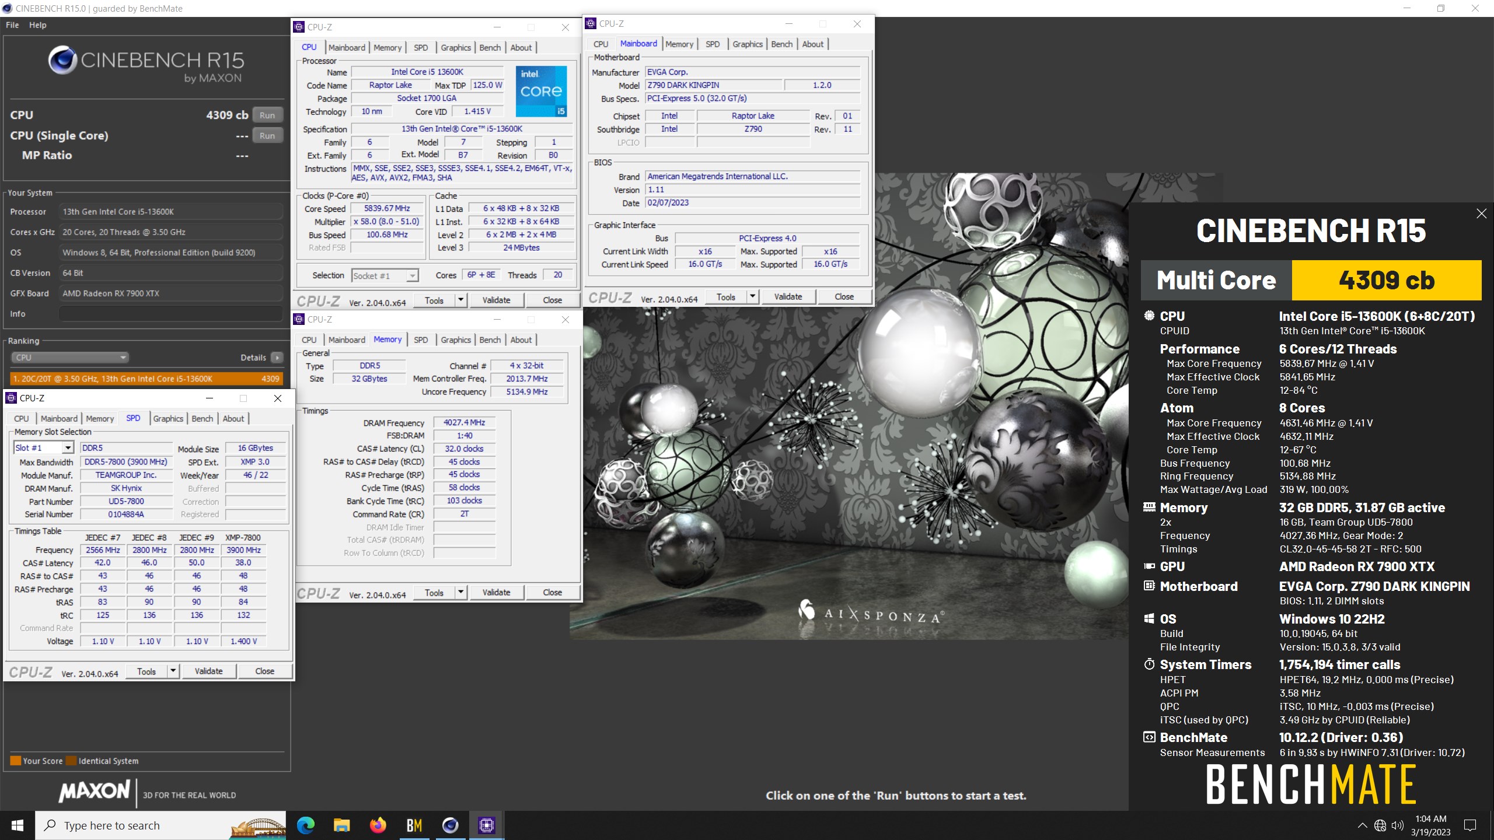Screen dimensions: 1494x840
Task: Click the BenchMate icon near the version row
Action: click(1149, 737)
